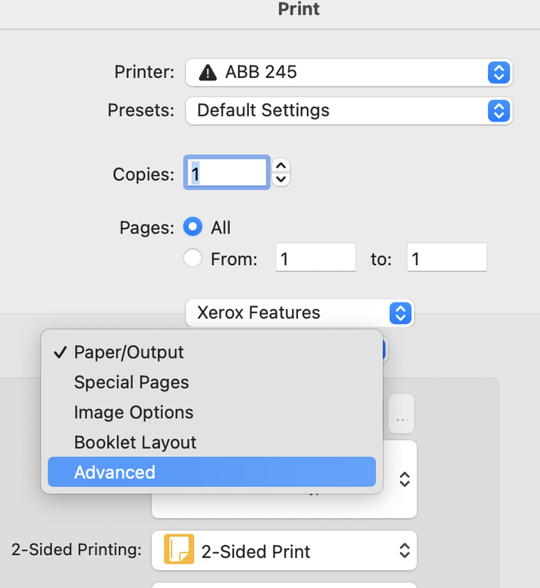The width and height of the screenshot is (540, 588).
Task: Open the Printer dropdown arrows
Action: [498, 73]
